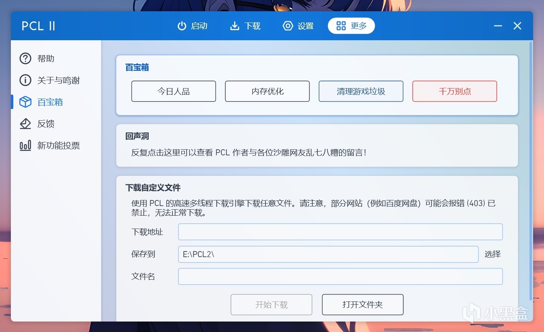Open the 反馈 sidebar page

(x=56, y=124)
